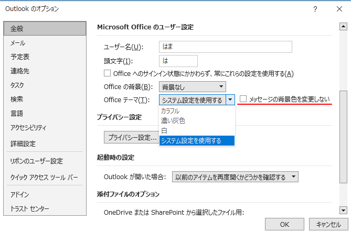Click Office テーマ dropdown arrow
The image size is (351, 232).
coord(230,100)
